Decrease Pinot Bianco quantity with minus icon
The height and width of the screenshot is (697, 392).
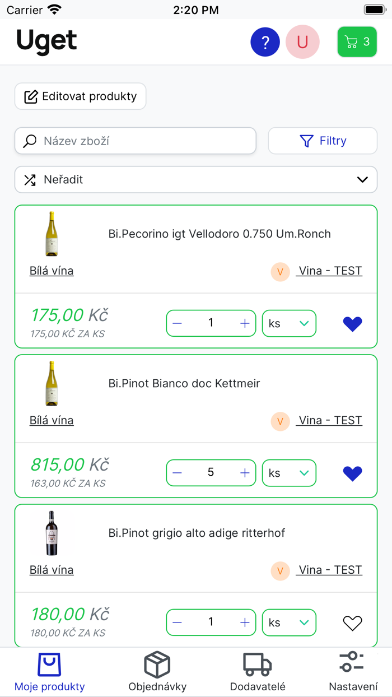point(178,473)
